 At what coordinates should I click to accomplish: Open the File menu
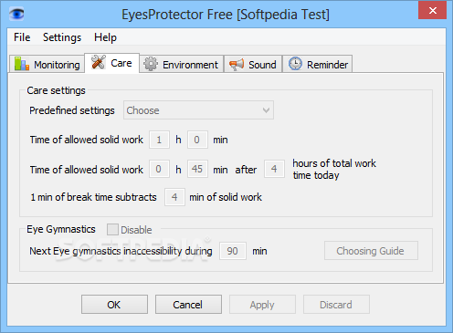tap(22, 37)
